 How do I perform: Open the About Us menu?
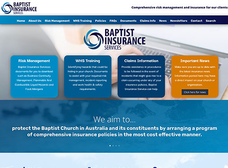tap(35, 21)
